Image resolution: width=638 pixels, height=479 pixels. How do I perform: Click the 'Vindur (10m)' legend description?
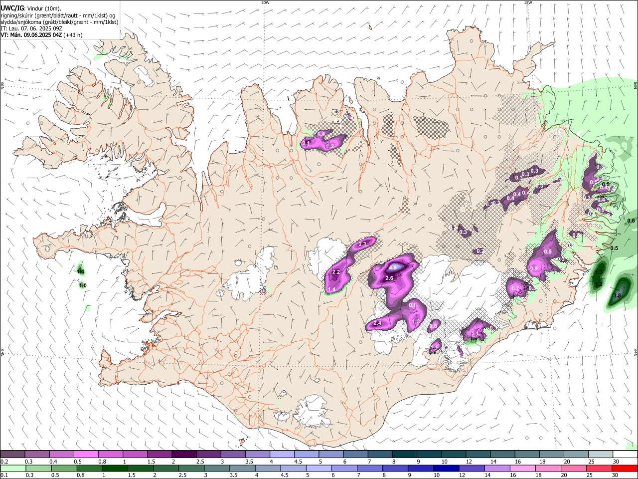(x=44, y=8)
